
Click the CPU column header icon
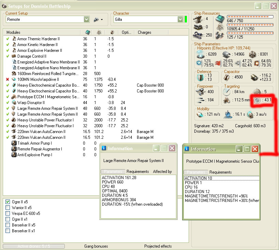click(88, 32)
